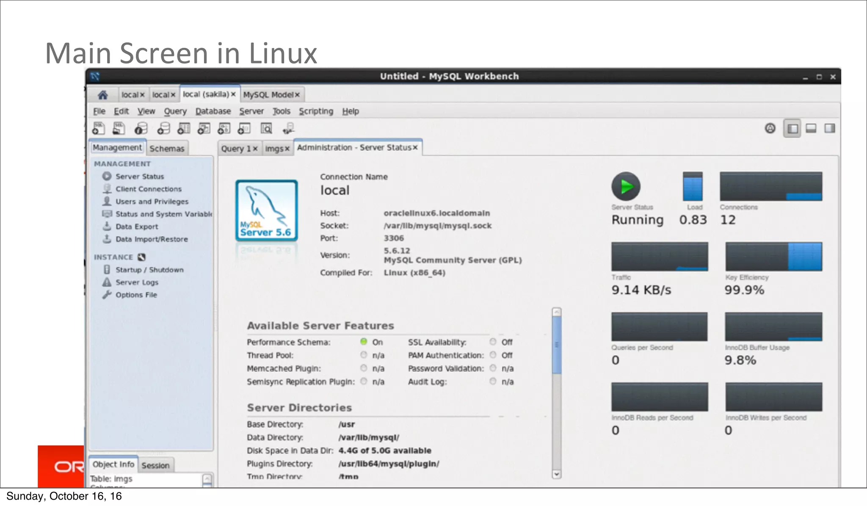
Task: Click the MySQL Server 5.6 dolphin logo
Action: [x=266, y=210]
